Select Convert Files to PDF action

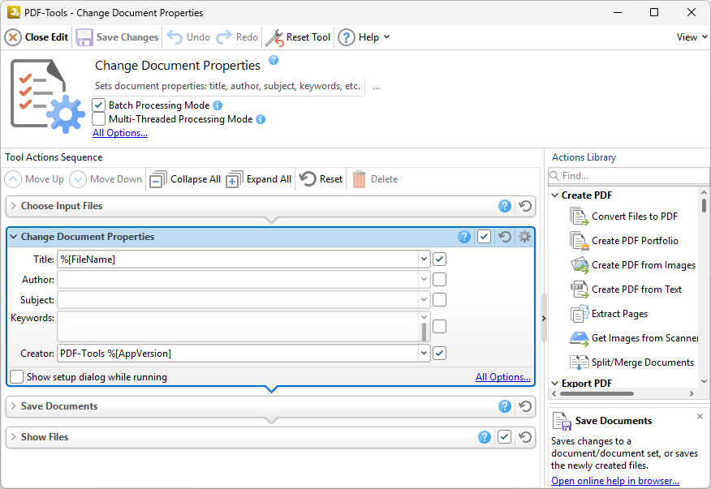634,217
